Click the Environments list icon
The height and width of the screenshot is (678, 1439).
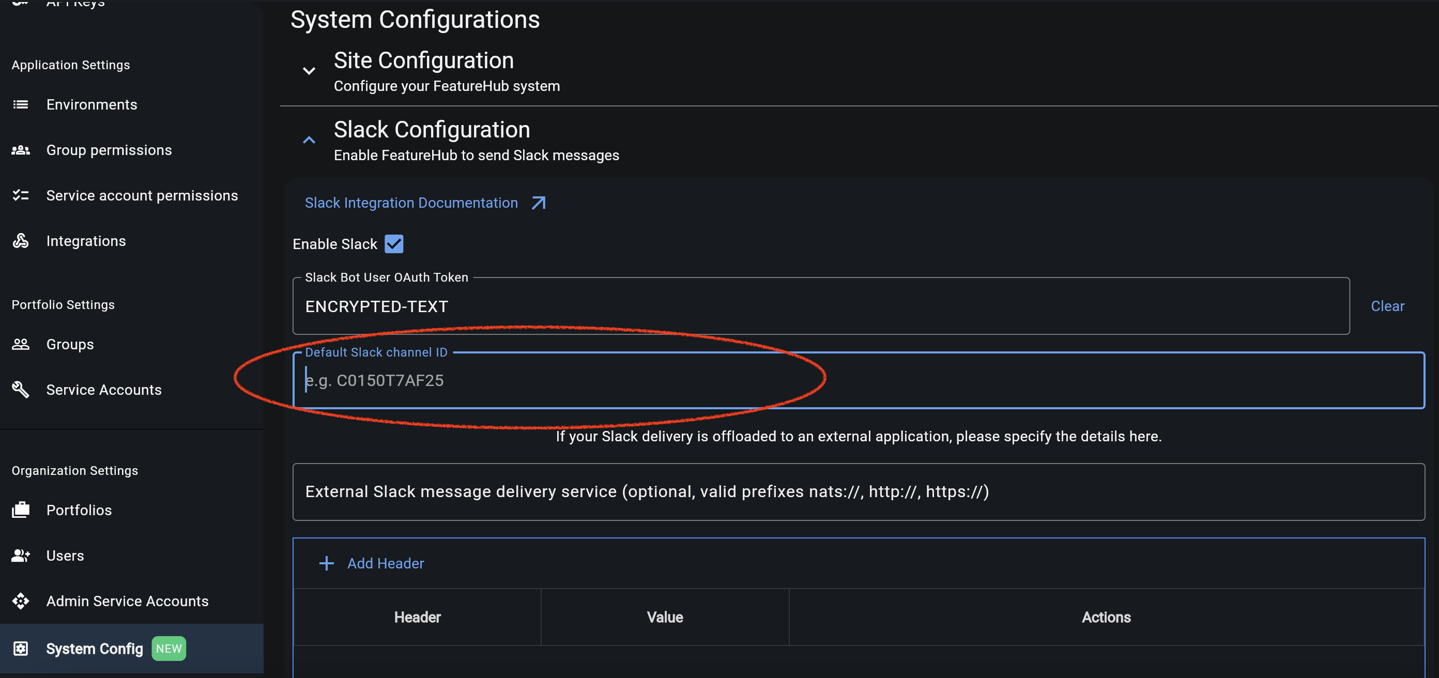click(x=21, y=104)
